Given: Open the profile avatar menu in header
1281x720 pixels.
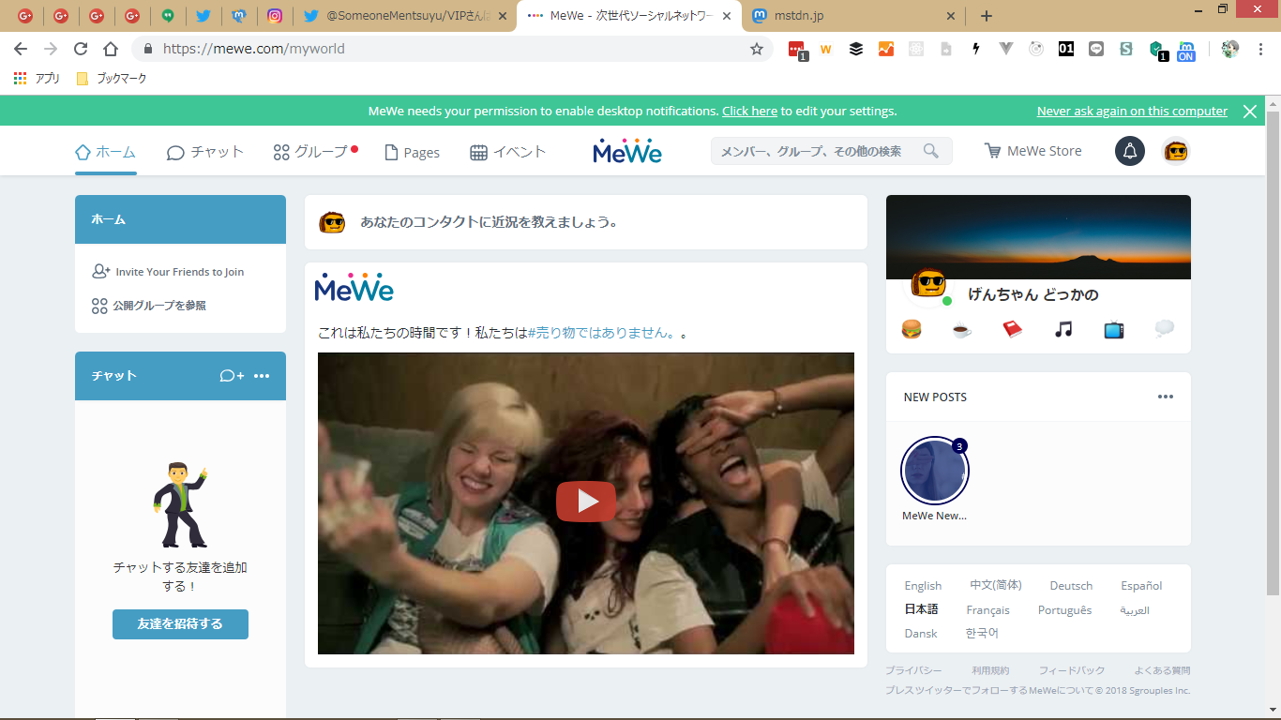Looking at the screenshot, I should click(x=1176, y=151).
